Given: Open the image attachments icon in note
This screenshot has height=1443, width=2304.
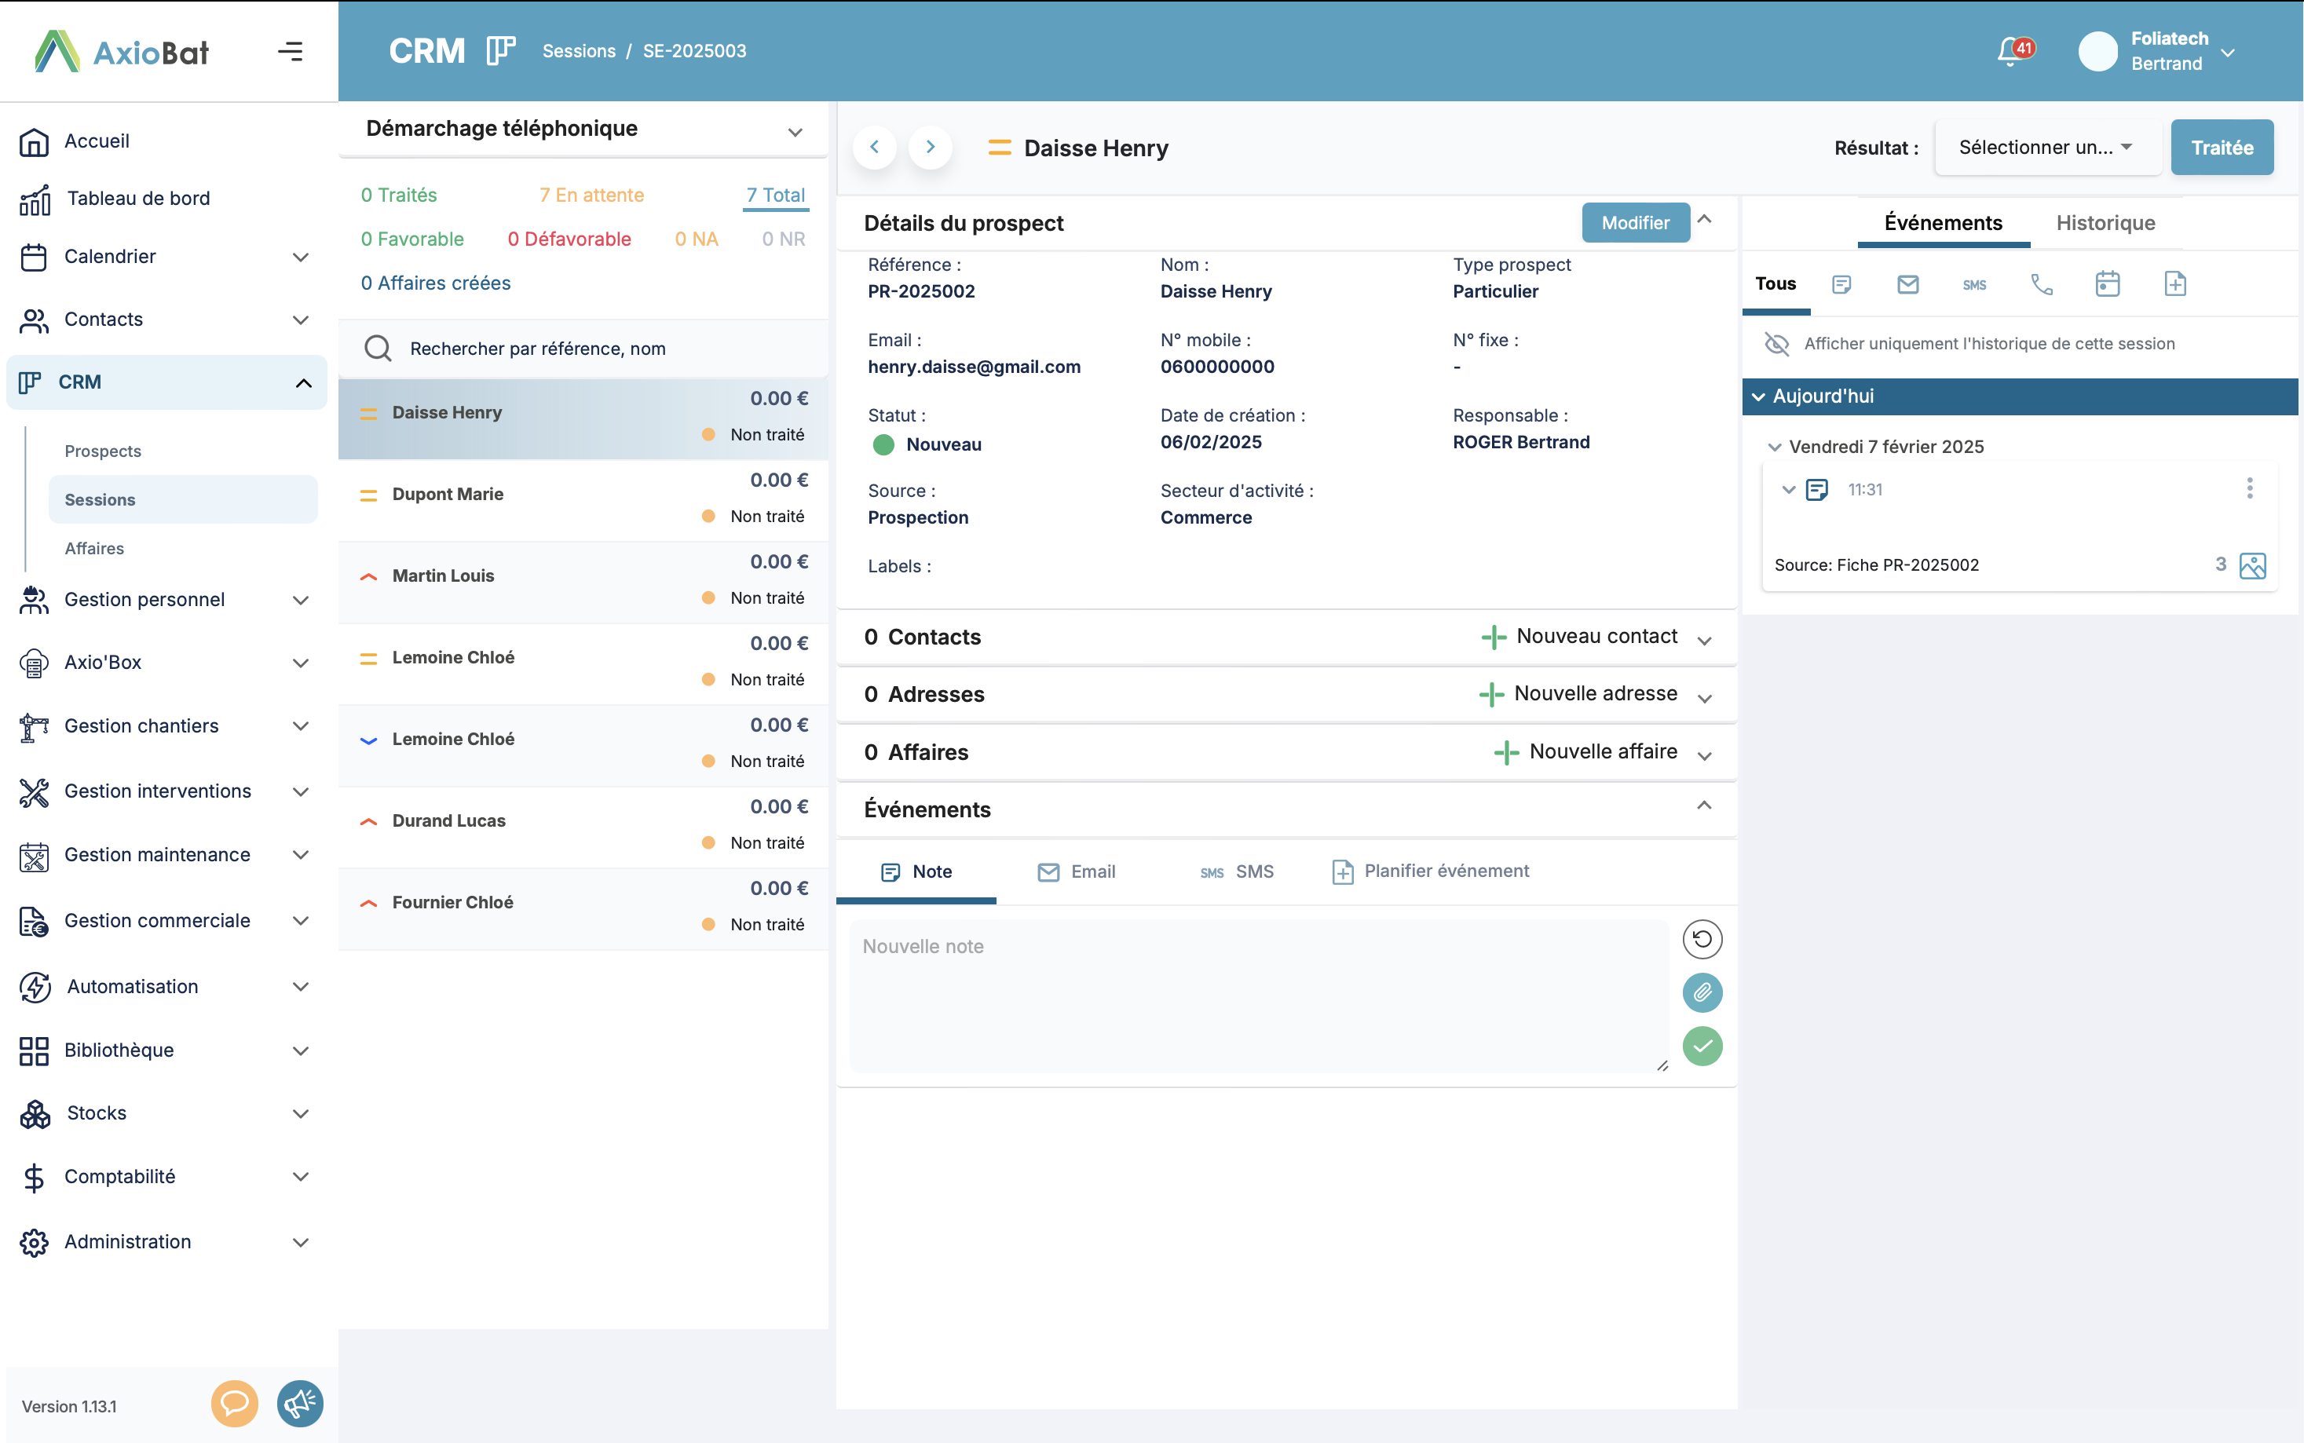Looking at the screenshot, I should (x=2252, y=565).
